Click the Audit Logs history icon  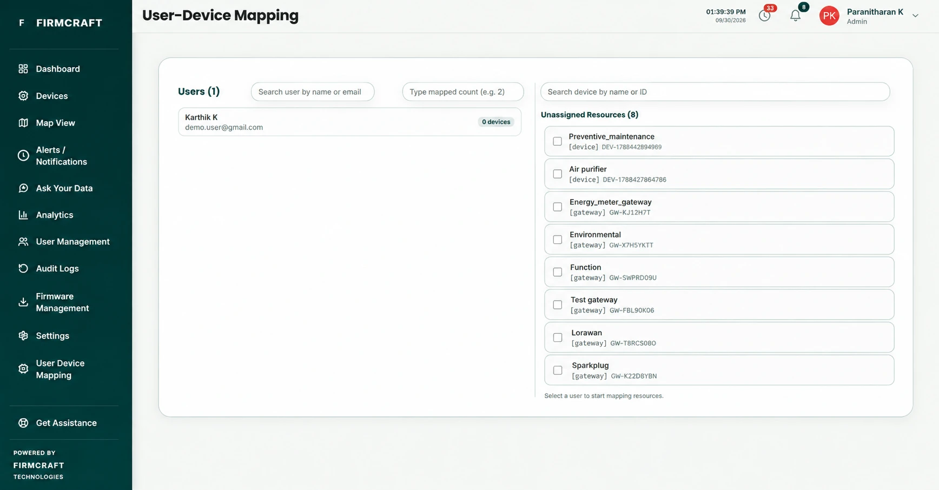pos(23,268)
